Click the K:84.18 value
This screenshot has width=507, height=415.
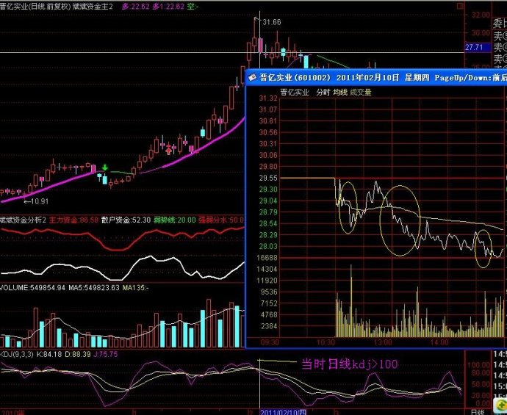coord(48,355)
